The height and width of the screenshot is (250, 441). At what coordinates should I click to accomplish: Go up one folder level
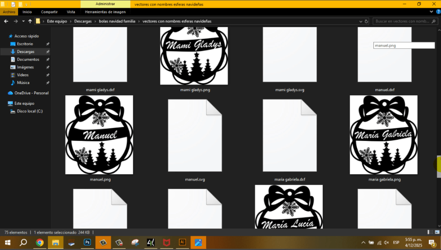[x=30, y=21]
